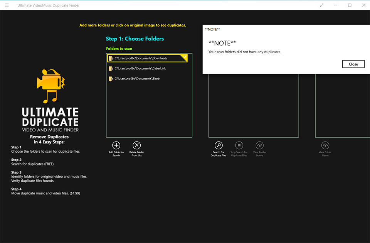This screenshot has height=243, width=370.
Task: Click Stop Search For Duplicate Files icon
Action: tap(239, 145)
